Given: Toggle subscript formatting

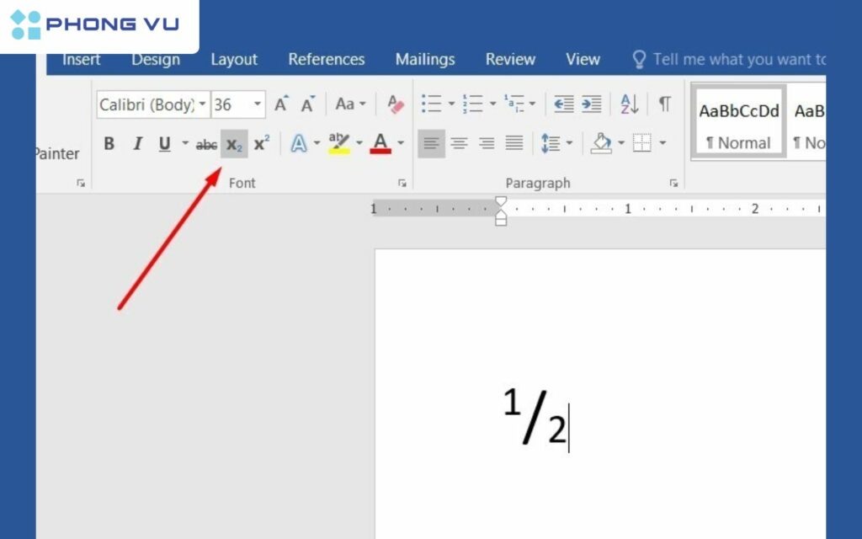Looking at the screenshot, I should pos(233,143).
